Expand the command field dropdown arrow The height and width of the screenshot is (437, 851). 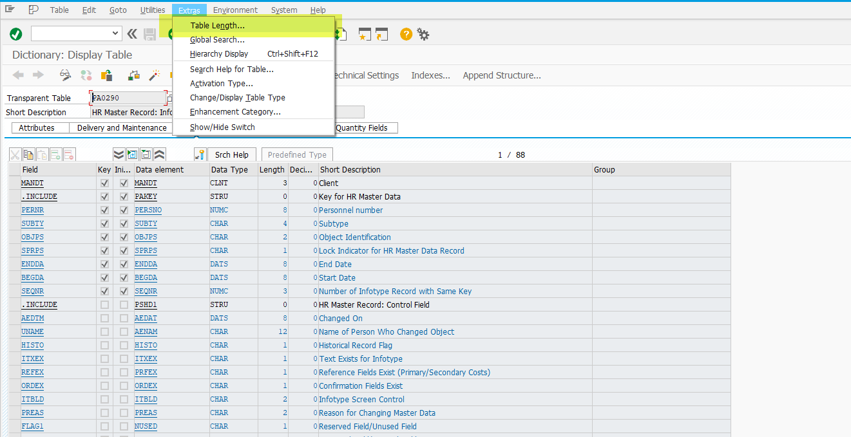click(116, 33)
